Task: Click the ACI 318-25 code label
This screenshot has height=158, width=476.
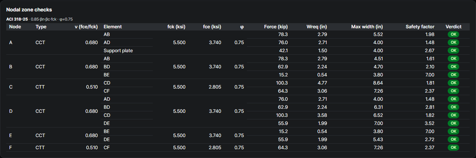Action: tap(17, 19)
